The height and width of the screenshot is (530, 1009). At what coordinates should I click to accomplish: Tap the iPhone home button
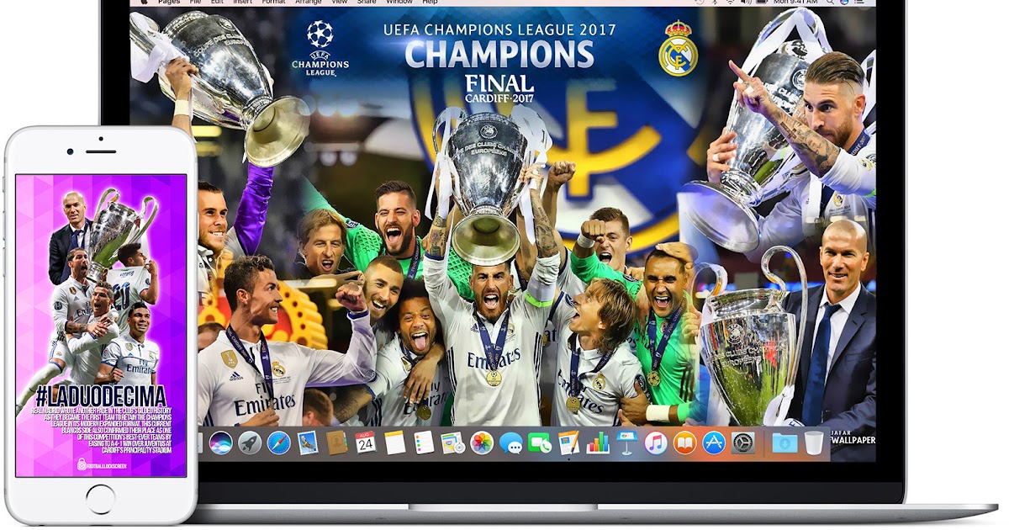pos(100,499)
